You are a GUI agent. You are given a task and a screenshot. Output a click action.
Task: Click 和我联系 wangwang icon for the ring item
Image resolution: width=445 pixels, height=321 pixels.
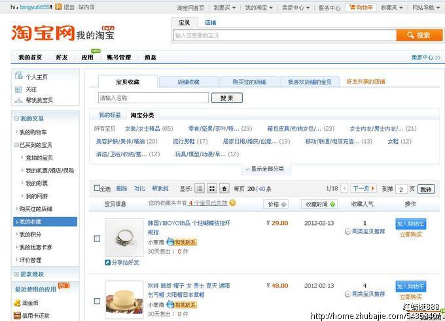tap(181, 242)
